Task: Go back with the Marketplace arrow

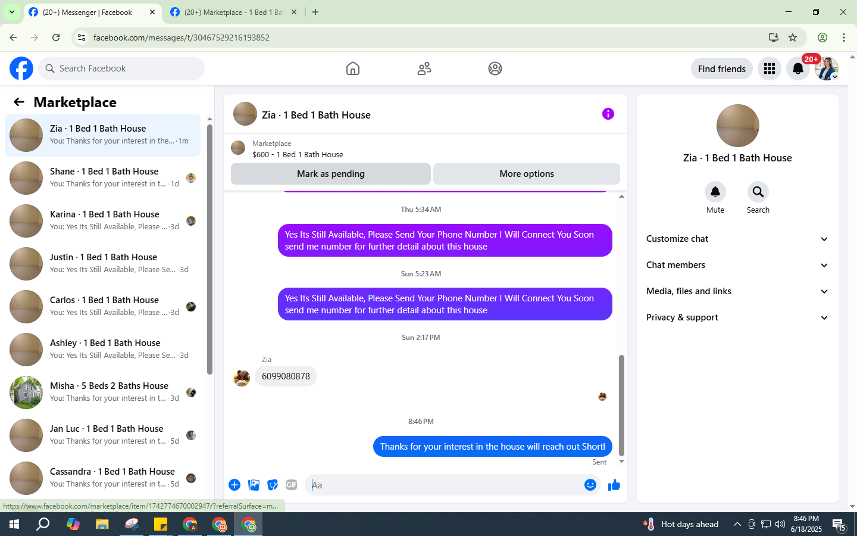Action: point(19,102)
